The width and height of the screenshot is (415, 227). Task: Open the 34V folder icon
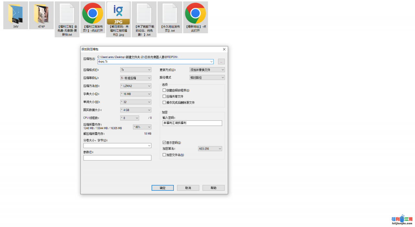pos(16,14)
